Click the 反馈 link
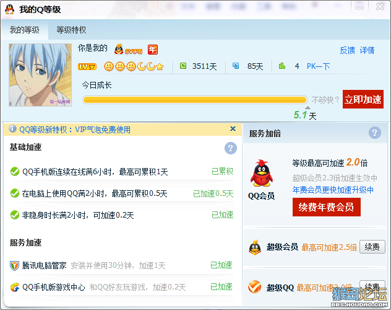 pos(347,50)
